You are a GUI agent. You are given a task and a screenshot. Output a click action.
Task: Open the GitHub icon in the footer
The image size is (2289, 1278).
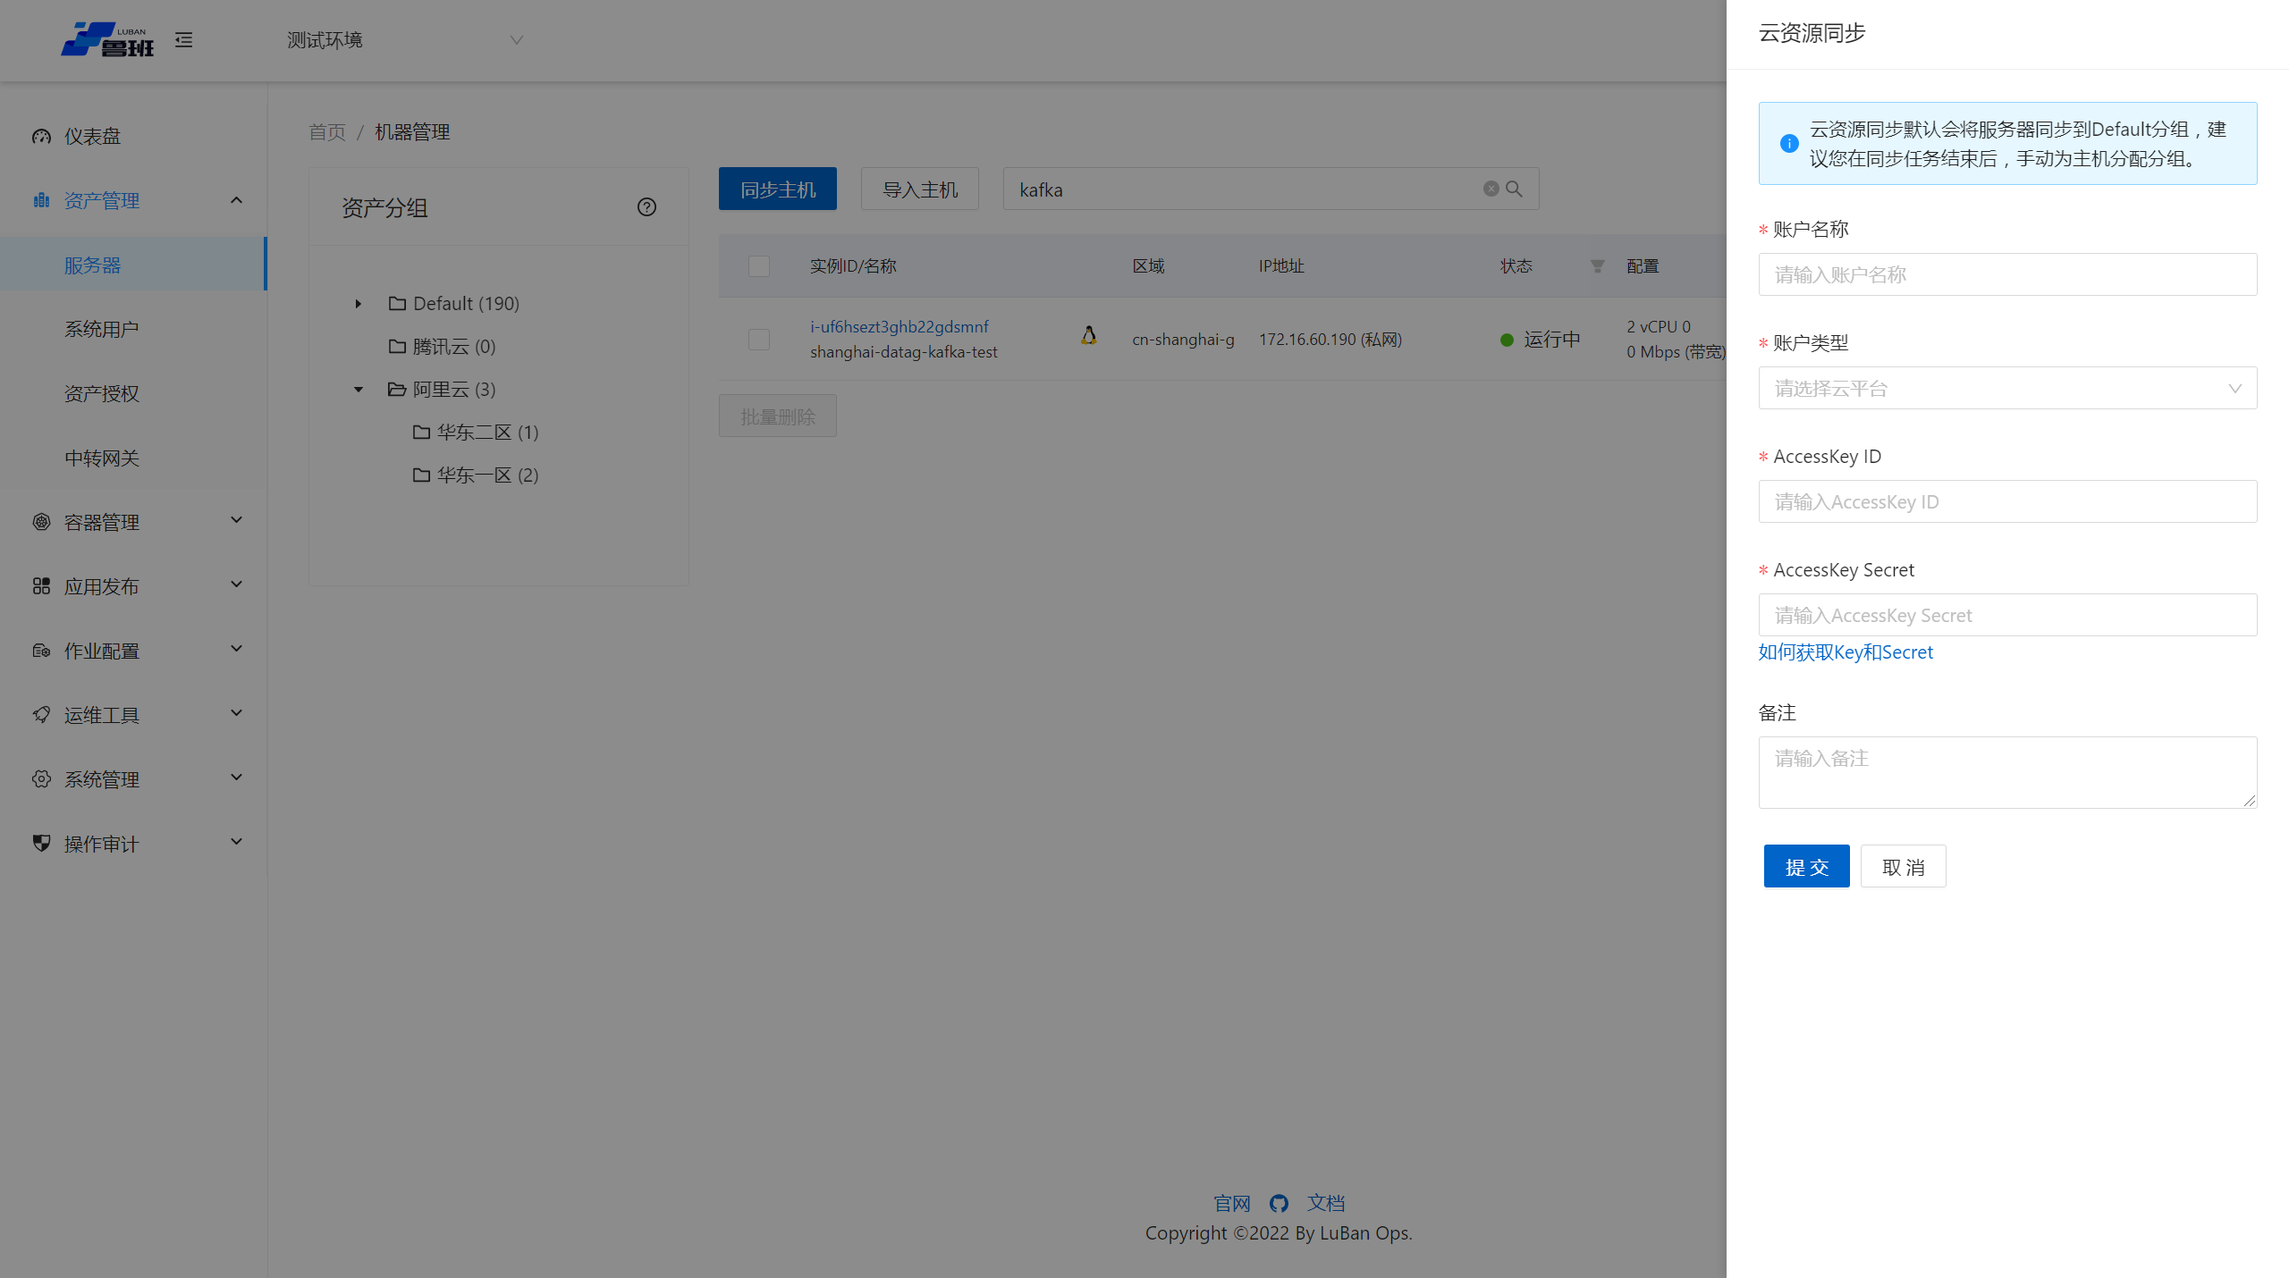click(x=1279, y=1204)
